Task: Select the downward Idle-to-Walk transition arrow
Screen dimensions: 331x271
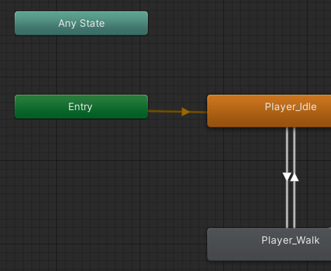Action: click(287, 177)
